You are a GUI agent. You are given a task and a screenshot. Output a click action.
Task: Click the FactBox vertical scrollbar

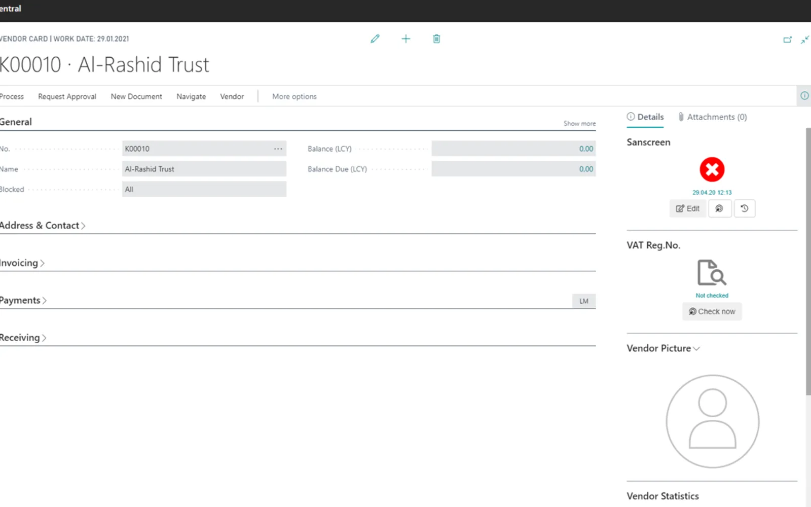[x=808, y=261]
